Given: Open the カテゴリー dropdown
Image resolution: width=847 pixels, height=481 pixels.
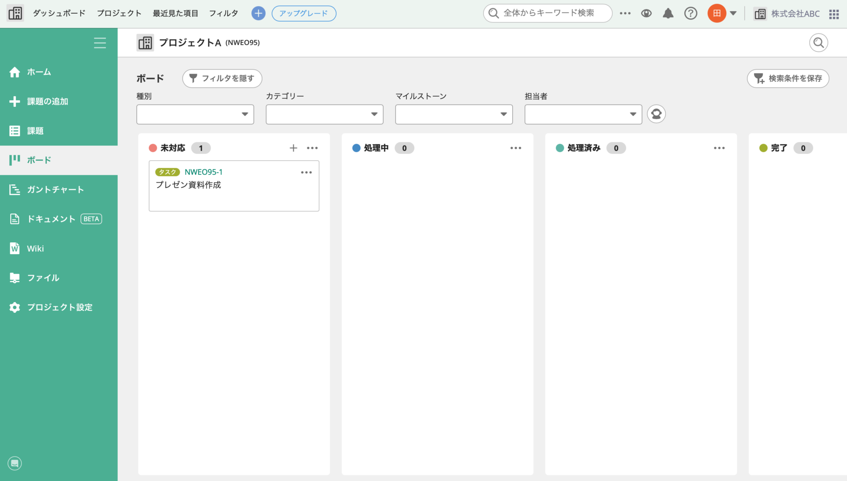Looking at the screenshot, I should tap(324, 114).
